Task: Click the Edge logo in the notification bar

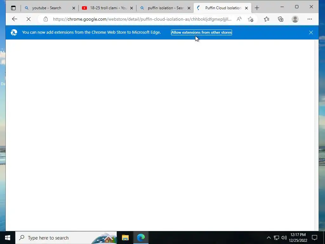Action: (x=14, y=32)
